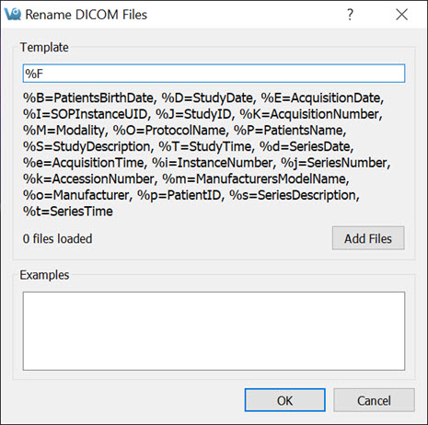Screen dimensions: 428x425
Task: Click the application logo in the title bar
Action: pyautogui.click(x=13, y=14)
